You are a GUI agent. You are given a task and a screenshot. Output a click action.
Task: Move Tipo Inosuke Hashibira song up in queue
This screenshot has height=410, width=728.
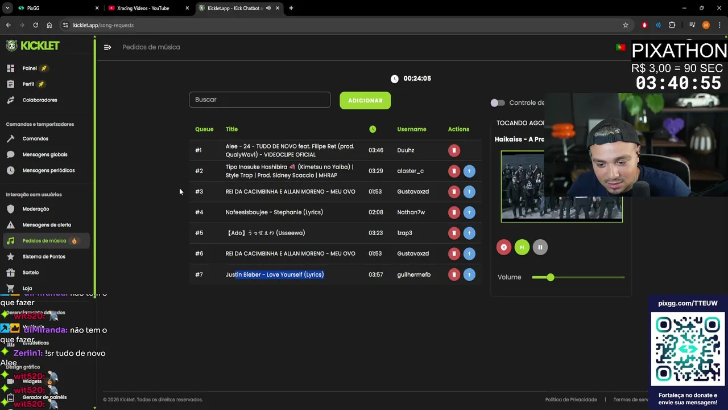click(x=469, y=171)
